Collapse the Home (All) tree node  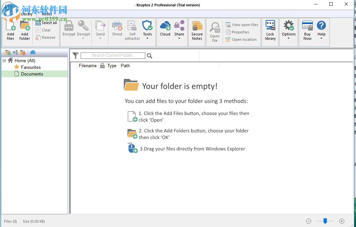click(4, 61)
